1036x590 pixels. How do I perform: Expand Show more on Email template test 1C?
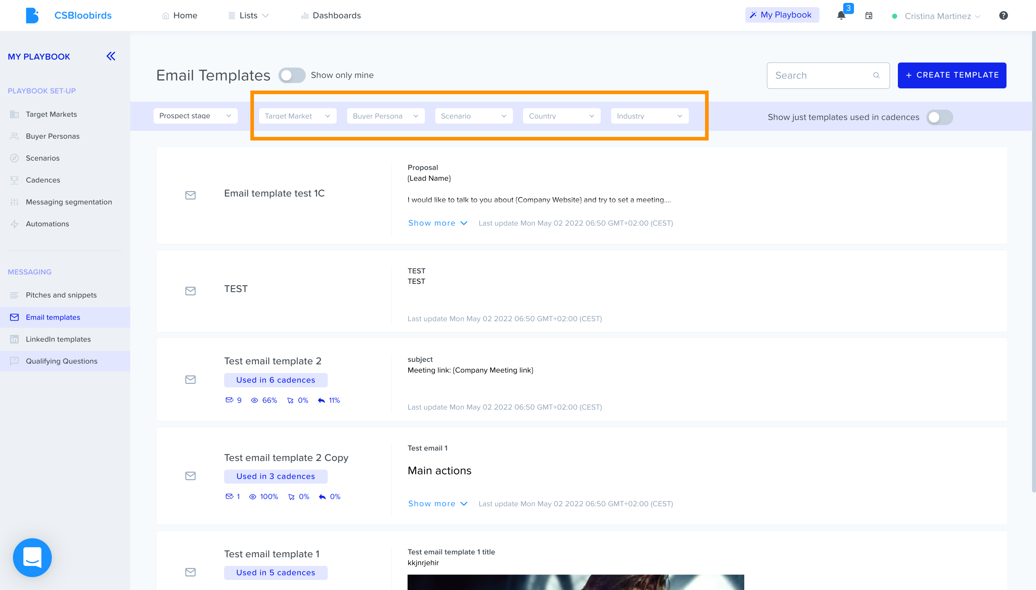[438, 223]
